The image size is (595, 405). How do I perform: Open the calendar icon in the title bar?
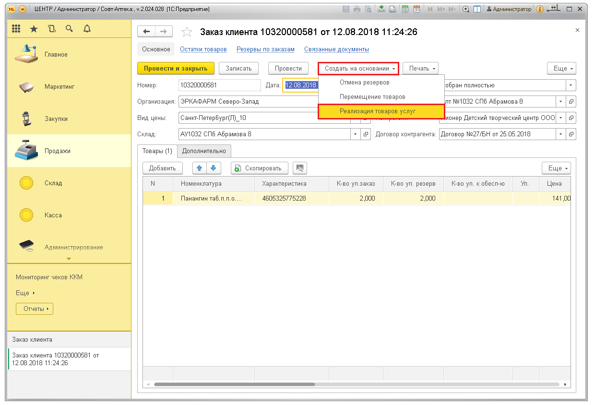416,9
